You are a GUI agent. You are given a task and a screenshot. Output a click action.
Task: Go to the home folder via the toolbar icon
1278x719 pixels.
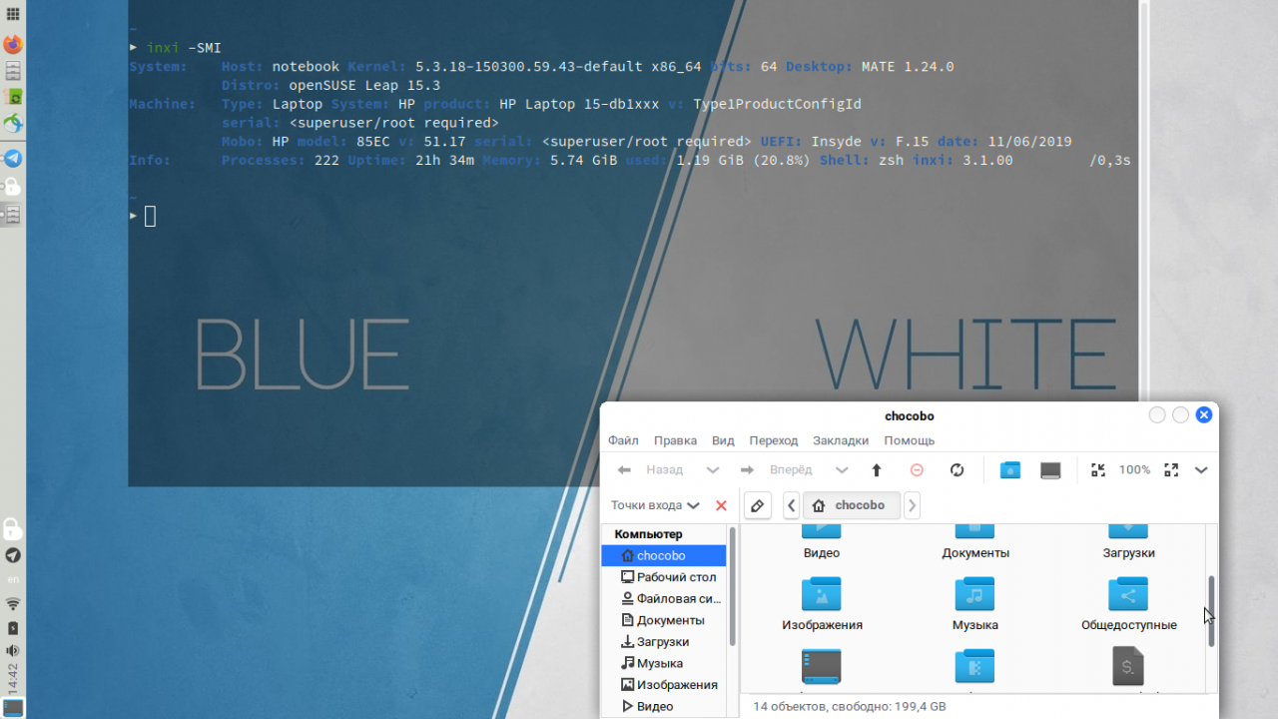pos(1010,470)
